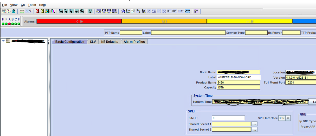
Task: Click the colored bar chart toolbar icon
Action: [53, 11]
